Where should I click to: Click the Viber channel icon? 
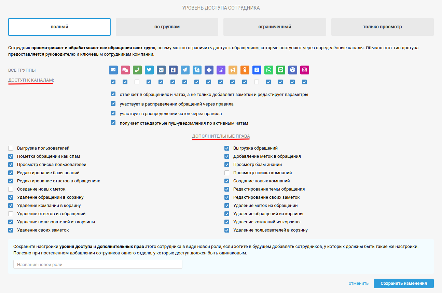point(221,70)
